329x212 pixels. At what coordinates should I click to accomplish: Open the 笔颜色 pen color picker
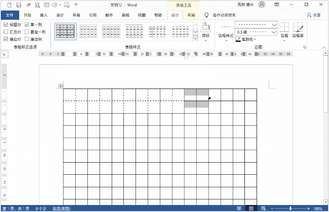[246, 39]
